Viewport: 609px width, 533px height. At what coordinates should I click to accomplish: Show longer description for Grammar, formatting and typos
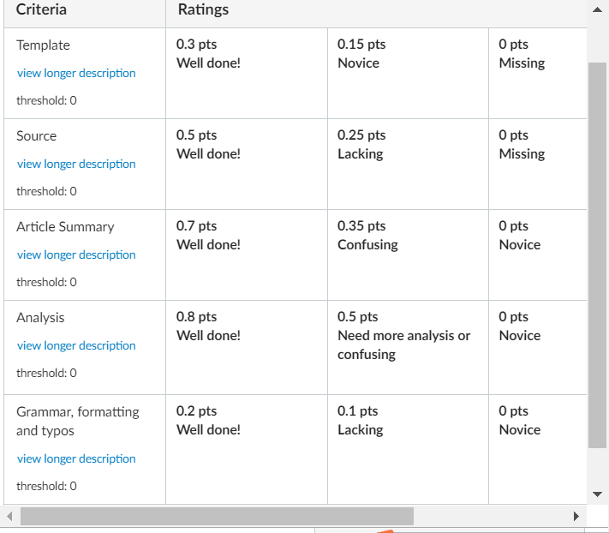(x=76, y=458)
